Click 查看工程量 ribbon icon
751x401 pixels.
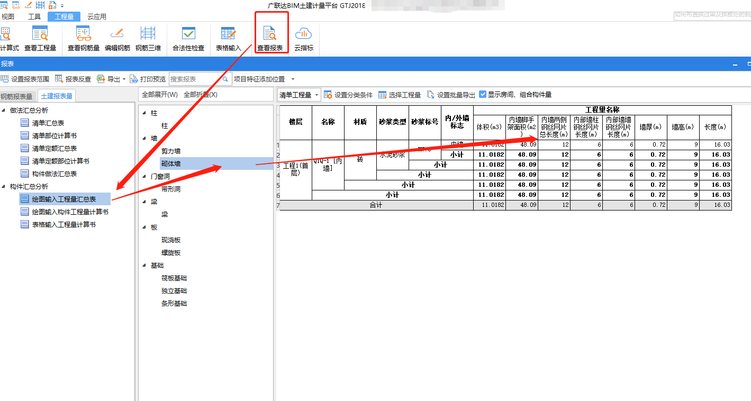40,33
